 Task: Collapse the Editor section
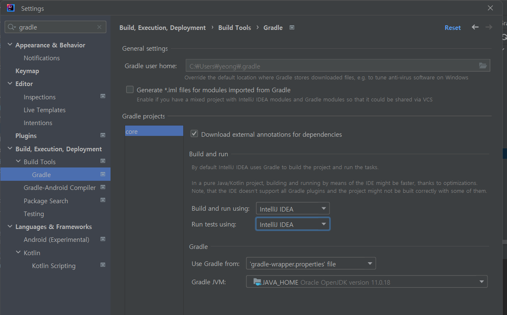10,84
